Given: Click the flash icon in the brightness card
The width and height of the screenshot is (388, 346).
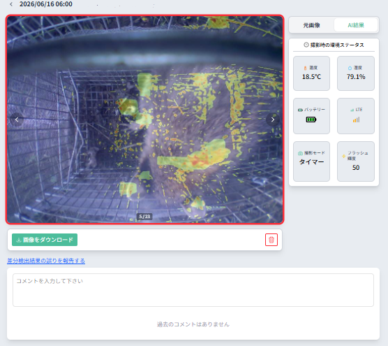Looking at the screenshot, I should 344,156.
